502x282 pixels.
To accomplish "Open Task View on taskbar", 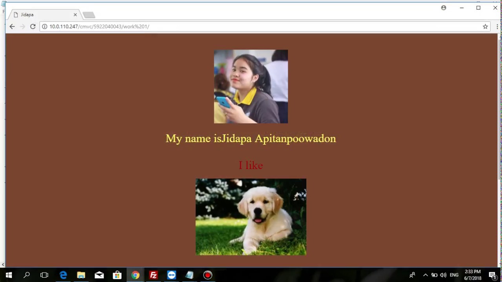I will coord(44,275).
